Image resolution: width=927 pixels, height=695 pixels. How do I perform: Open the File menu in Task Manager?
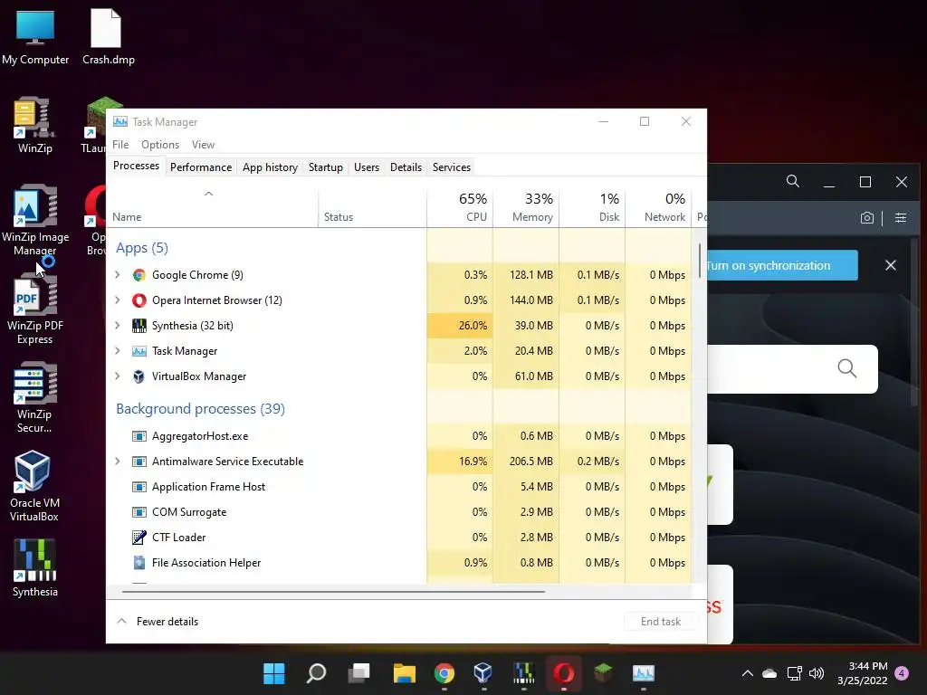[120, 145]
